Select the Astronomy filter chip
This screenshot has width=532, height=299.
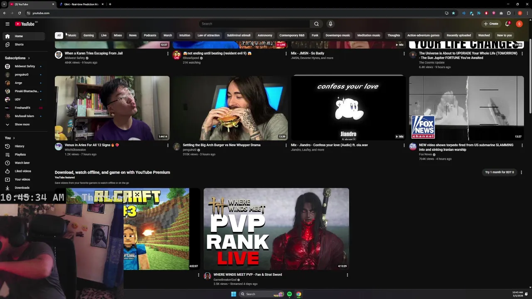(265, 35)
